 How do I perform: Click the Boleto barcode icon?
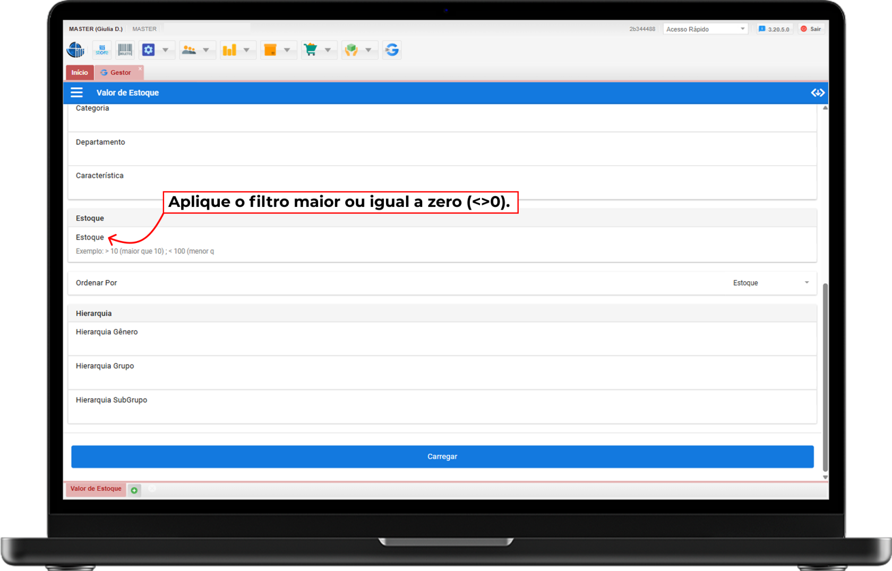(x=125, y=50)
